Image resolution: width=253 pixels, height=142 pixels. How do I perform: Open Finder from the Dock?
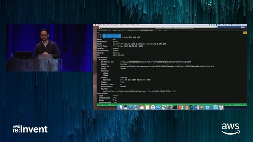pyautogui.click(x=120, y=107)
